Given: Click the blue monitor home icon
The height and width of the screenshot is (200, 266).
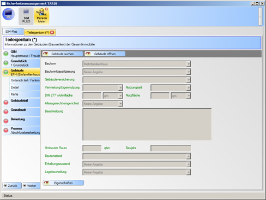Looking at the screenshot, I should pos(8,14).
